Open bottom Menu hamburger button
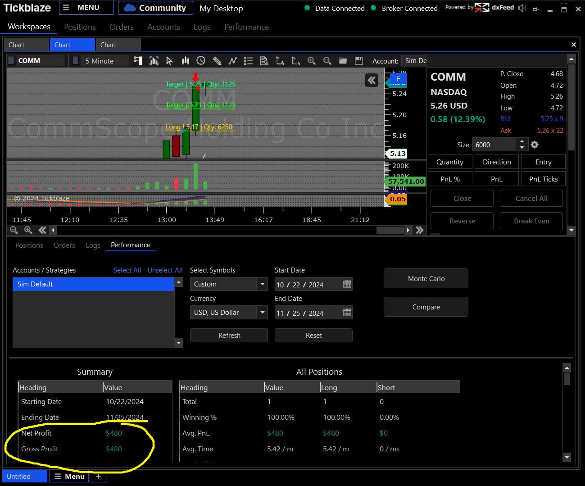 point(69,476)
